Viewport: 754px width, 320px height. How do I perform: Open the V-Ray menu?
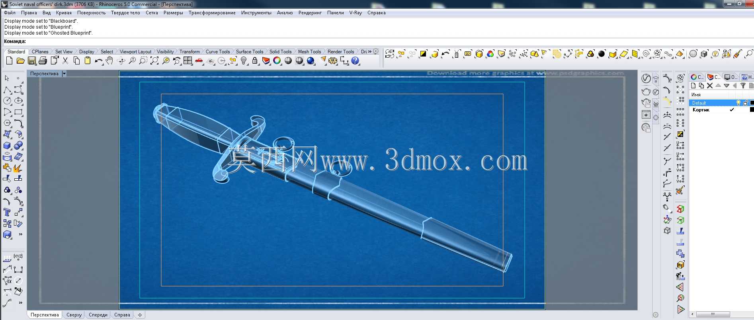click(356, 13)
